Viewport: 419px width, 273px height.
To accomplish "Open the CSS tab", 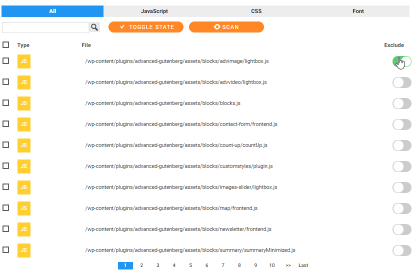I will (256, 11).
